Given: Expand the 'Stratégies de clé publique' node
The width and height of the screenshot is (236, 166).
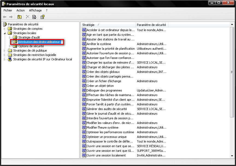Looking at the screenshot, I should 4,51.
